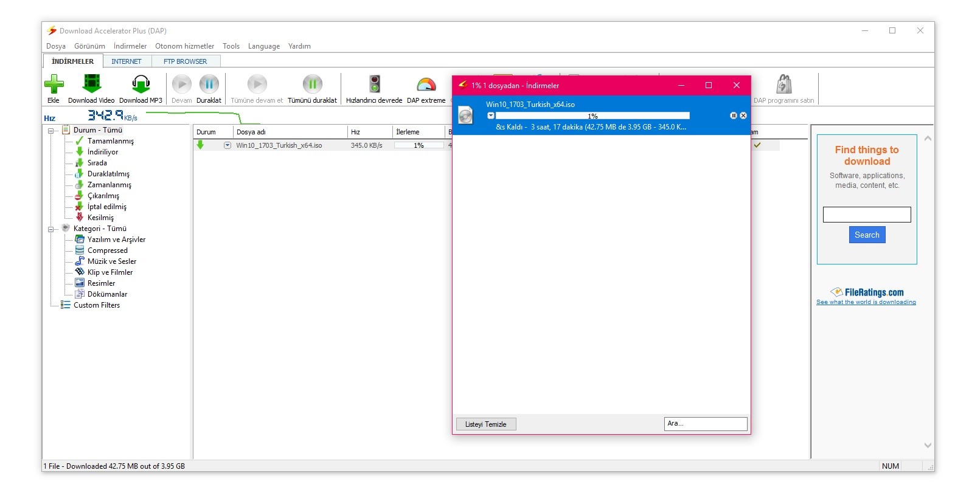This screenshot has width=969, height=504.
Task: Open the Language menu
Action: pos(264,46)
